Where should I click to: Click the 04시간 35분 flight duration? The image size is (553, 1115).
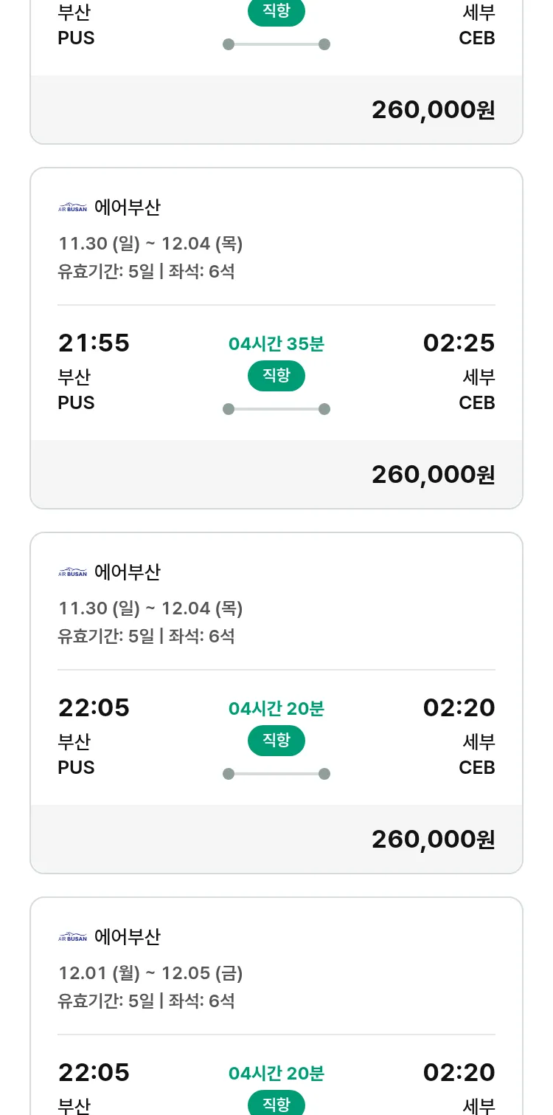[x=276, y=344]
